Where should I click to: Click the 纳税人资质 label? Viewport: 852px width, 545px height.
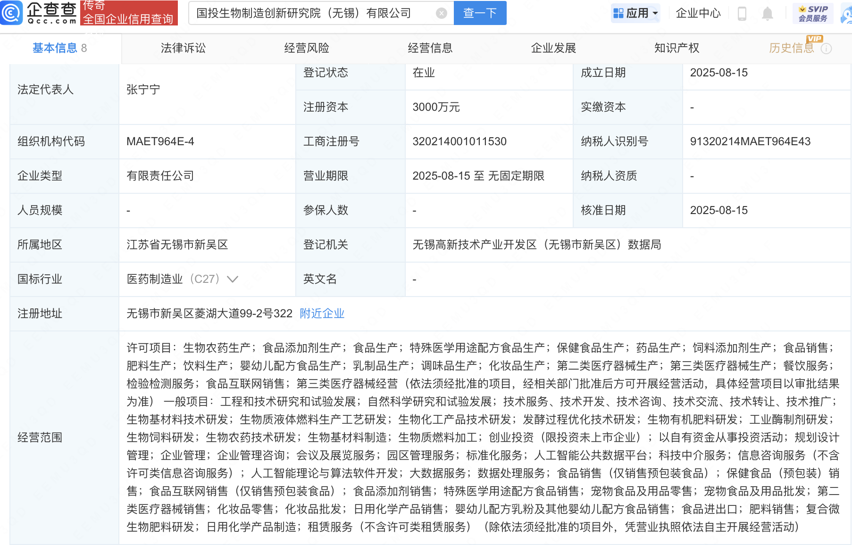[x=609, y=176]
